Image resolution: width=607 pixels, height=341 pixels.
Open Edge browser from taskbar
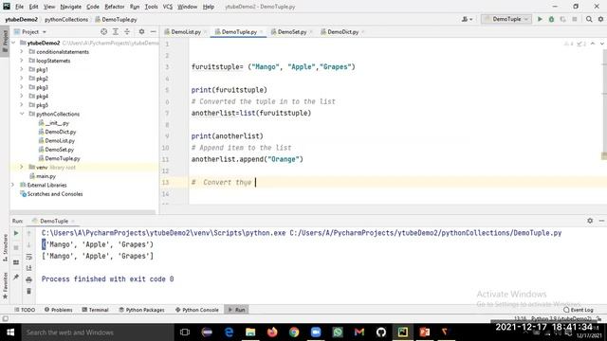tap(229, 332)
